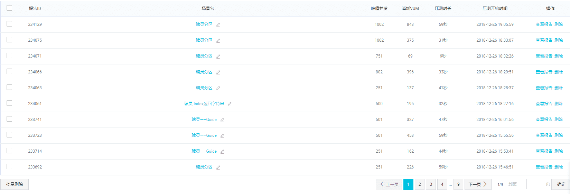The width and height of the screenshot is (570, 194).
Task: Check the box for report 233741
Action: point(9,119)
